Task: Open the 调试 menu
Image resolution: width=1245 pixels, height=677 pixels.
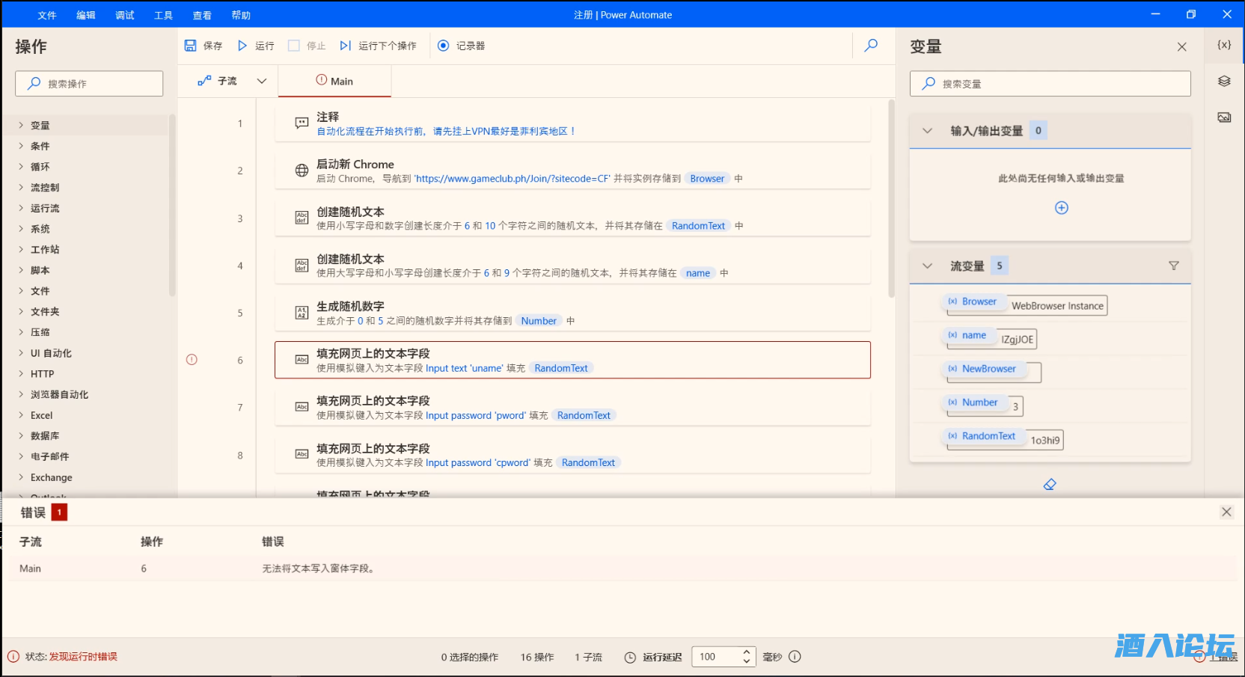Action: pos(124,14)
